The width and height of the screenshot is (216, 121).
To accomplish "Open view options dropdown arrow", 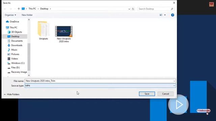I will (x=165, y=15).
